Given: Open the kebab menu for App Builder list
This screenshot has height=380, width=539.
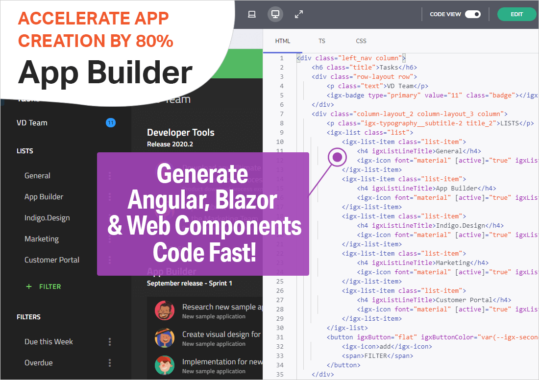Looking at the screenshot, I should coord(110,196).
